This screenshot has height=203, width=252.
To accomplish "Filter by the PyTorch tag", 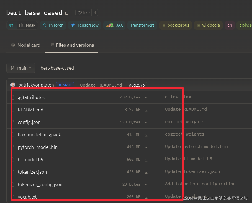I will (53, 25).
